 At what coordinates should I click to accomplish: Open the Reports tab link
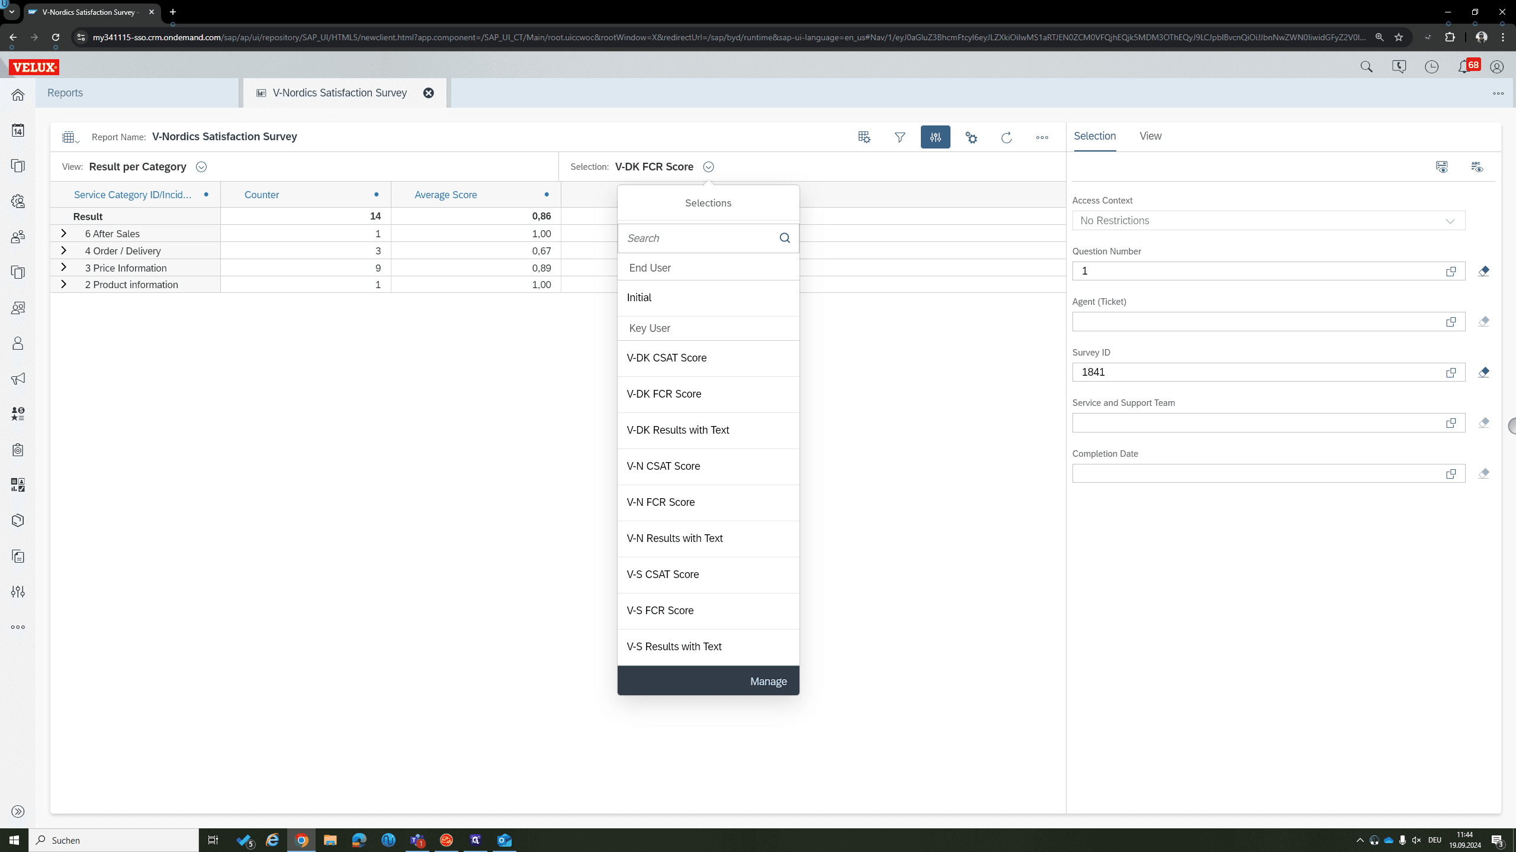(x=65, y=93)
